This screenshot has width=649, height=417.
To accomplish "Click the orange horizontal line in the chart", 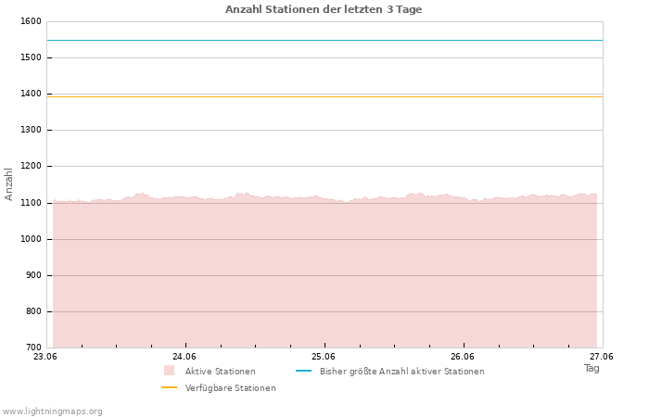I will coord(324,96).
